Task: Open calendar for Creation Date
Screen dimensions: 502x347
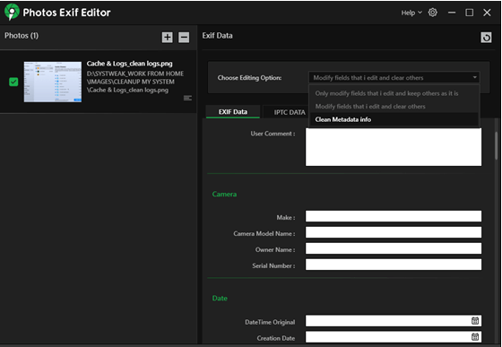Action: pos(475,336)
